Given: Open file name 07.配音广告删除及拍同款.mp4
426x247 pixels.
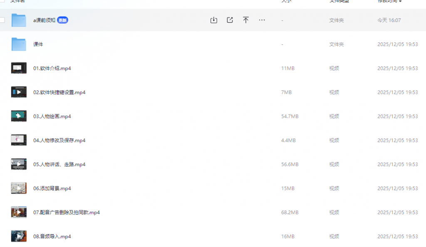Looking at the screenshot, I should click(x=67, y=212).
